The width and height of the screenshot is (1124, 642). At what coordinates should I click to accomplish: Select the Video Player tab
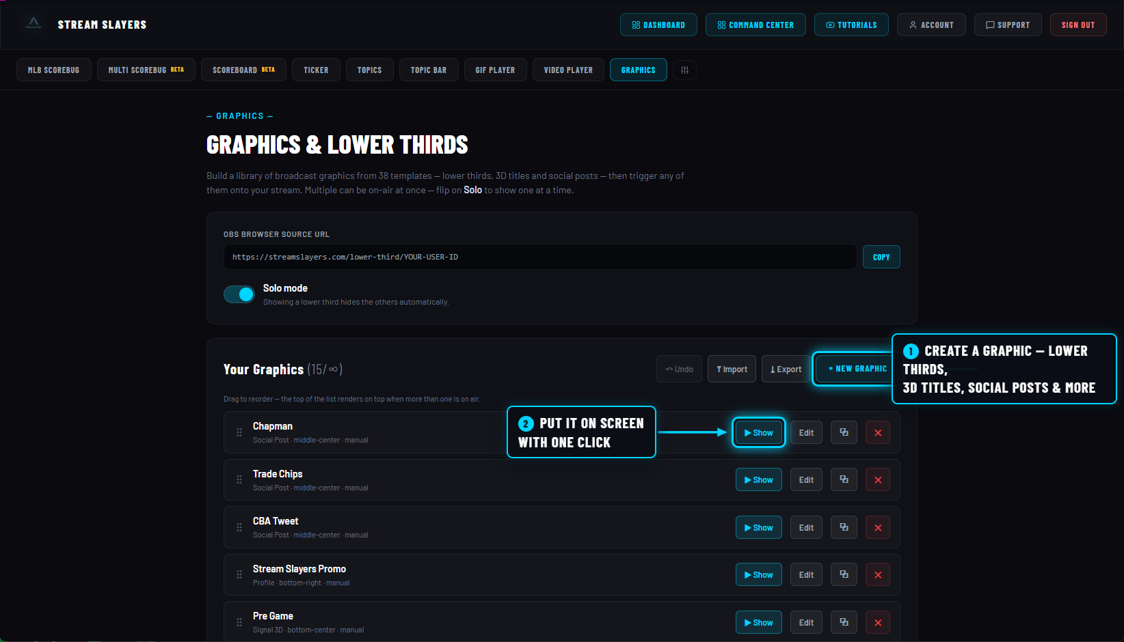click(x=569, y=70)
